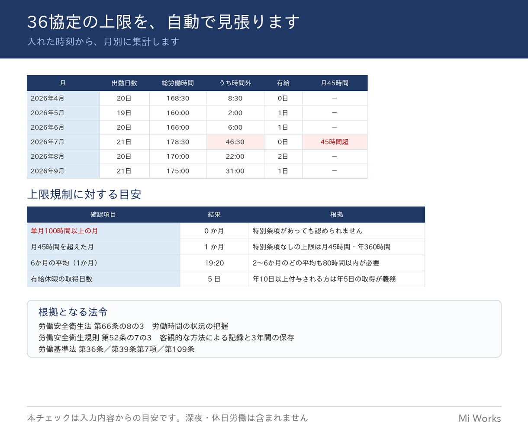Click the highlighted overtime value 46:30
The image size is (528, 436).
tap(235, 142)
